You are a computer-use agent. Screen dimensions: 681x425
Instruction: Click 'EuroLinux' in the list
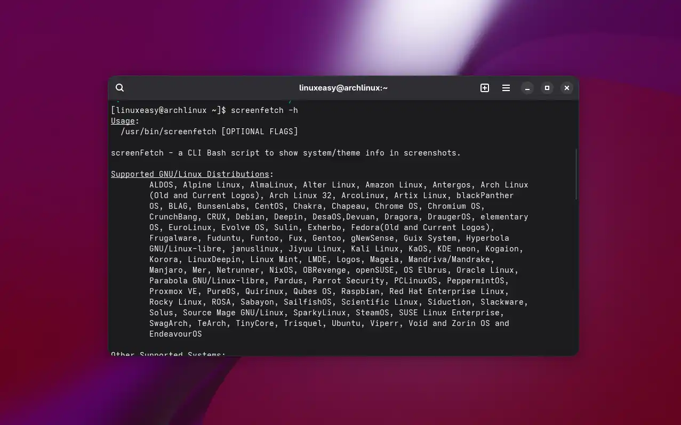(x=190, y=227)
